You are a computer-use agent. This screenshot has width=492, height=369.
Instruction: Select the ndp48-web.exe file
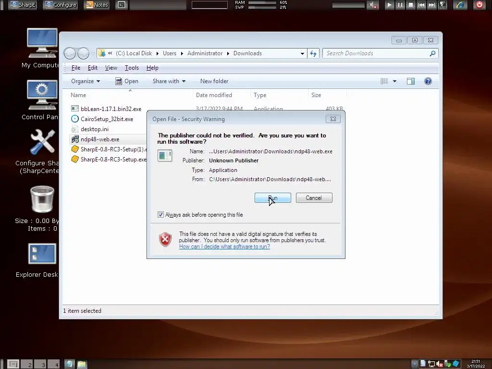(96, 139)
